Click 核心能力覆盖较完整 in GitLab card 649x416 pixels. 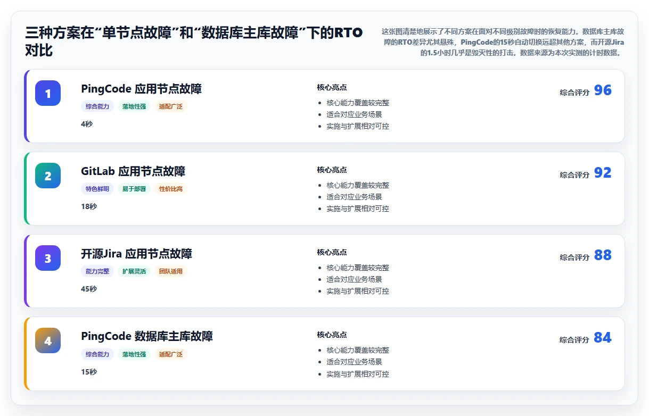[x=358, y=185]
